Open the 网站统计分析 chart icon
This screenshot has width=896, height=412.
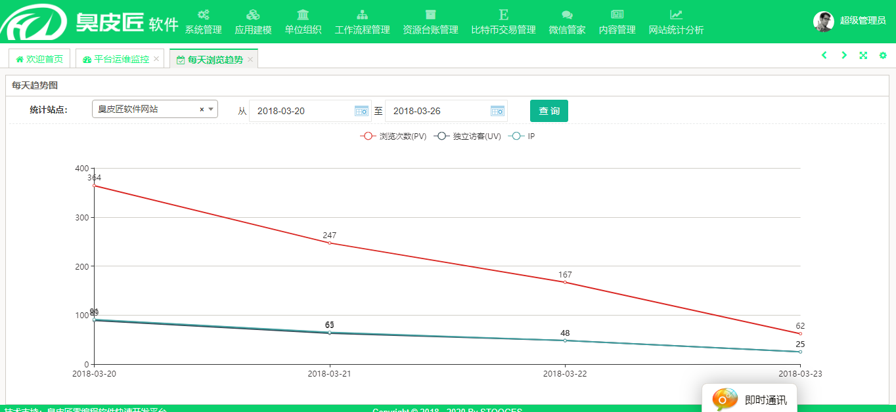676,15
